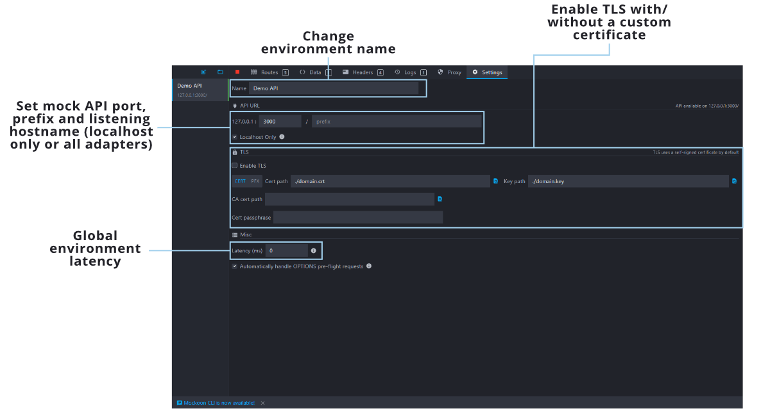The image size is (770, 413).
Task: Stop the running server with red square
Action: (237, 72)
